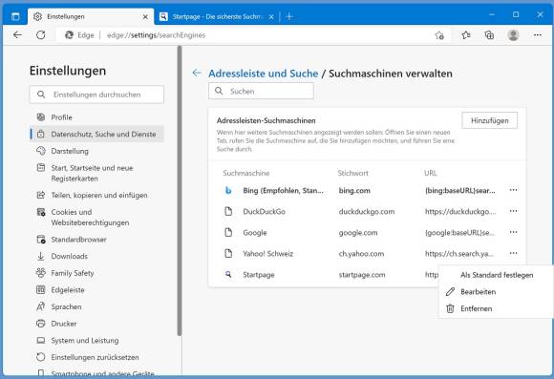This screenshot has height=379, width=554.
Task: Click the back arrow beside Adressleiste und Suche
Action: click(x=197, y=73)
